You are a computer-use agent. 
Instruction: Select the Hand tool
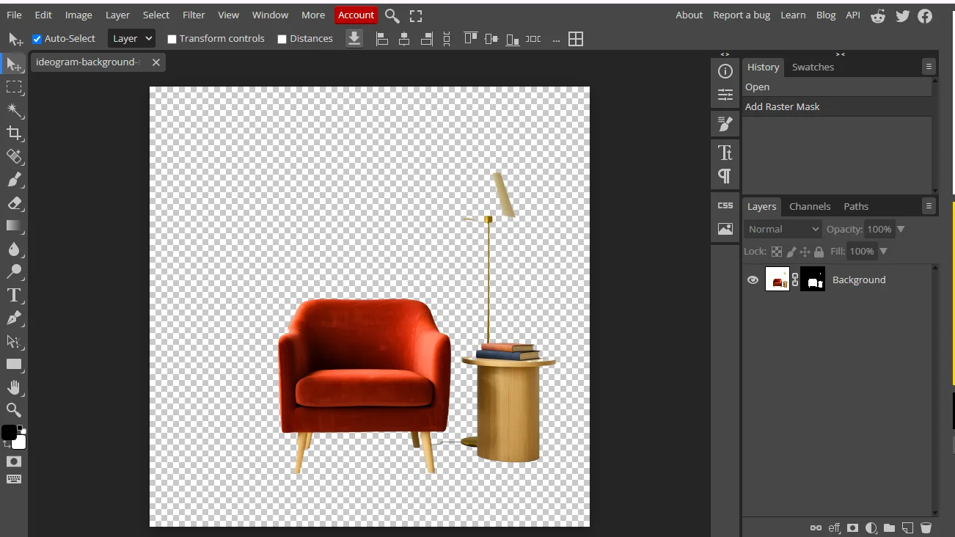coord(14,387)
